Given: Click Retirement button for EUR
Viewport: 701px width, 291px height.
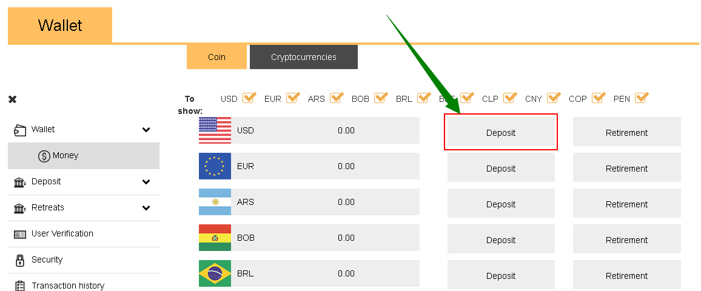Looking at the screenshot, I should point(627,167).
